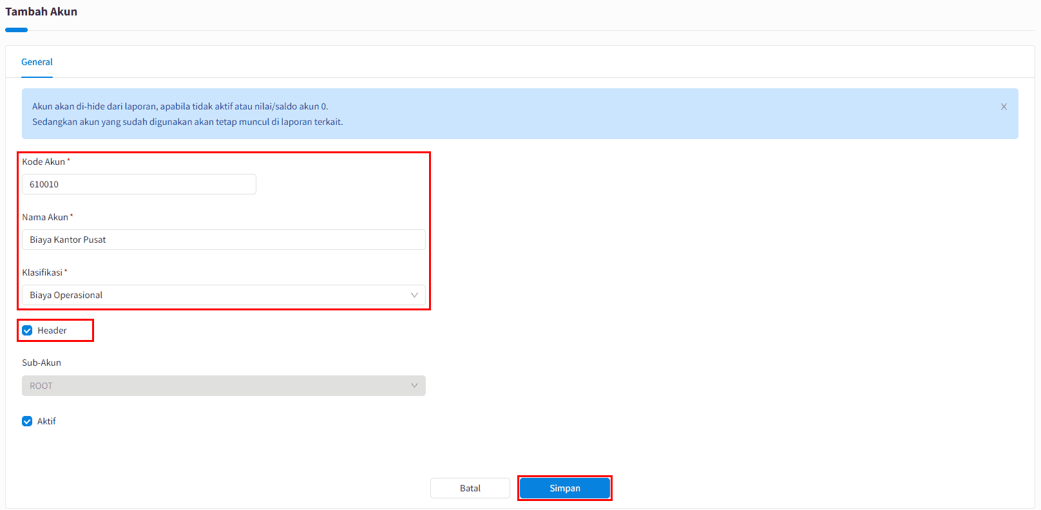
Task: Click the Tambah Akun page title
Action: pyautogui.click(x=41, y=12)
